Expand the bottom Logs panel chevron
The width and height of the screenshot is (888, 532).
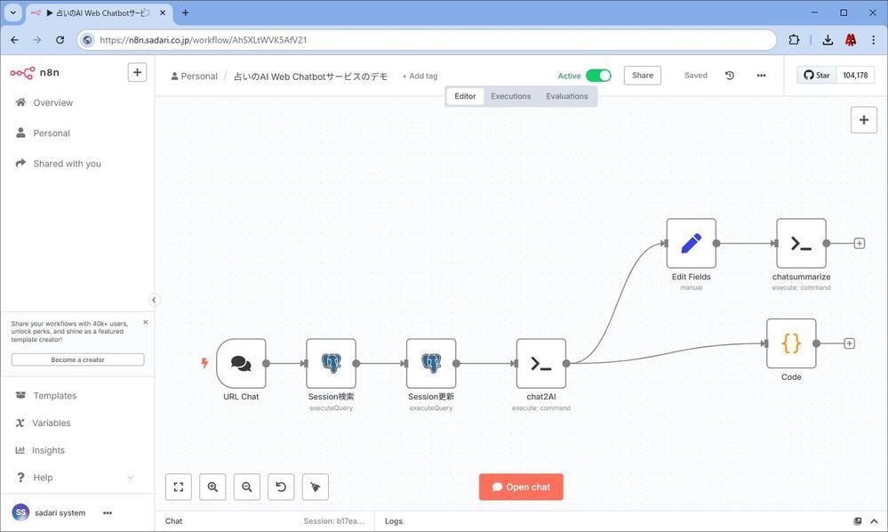click(874, 521)
